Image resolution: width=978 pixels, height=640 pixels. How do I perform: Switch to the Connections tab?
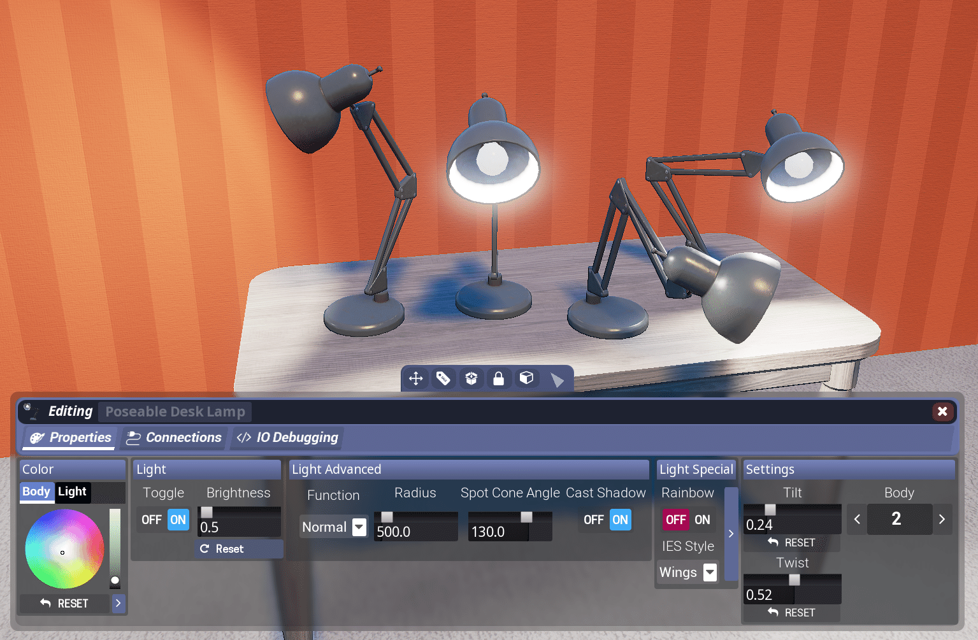173,438
